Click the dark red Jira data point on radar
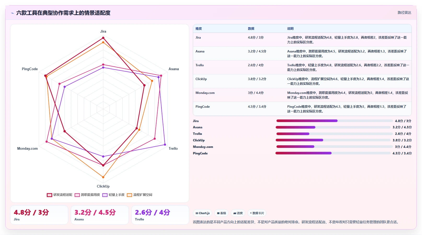 tap(103, 38)
